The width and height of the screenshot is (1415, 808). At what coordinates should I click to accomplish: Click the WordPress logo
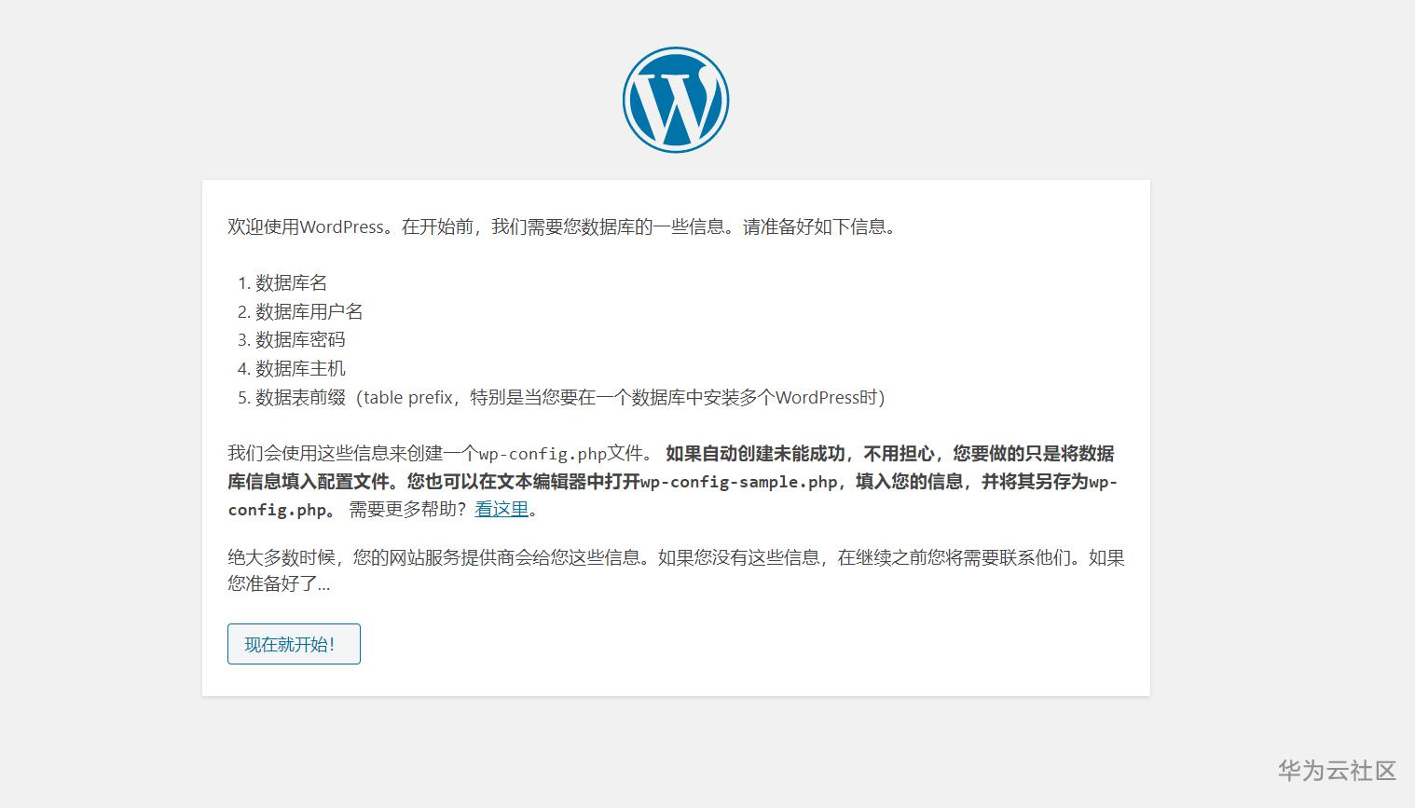(676, 100)
